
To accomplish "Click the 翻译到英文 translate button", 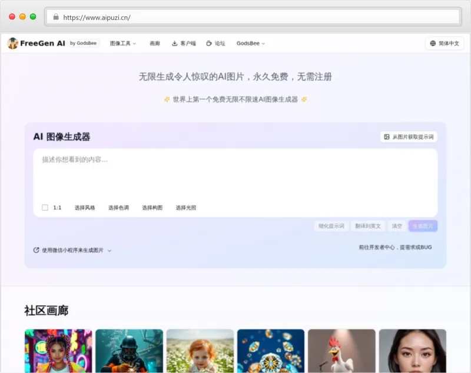I will [368, 226].
